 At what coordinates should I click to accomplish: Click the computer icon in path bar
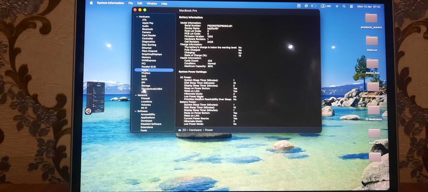point(179,130)
